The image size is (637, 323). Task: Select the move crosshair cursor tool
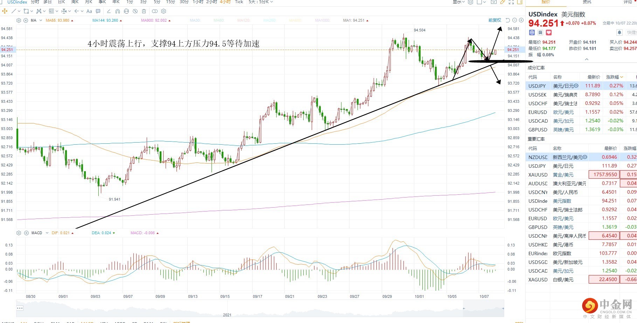[5, 11]
